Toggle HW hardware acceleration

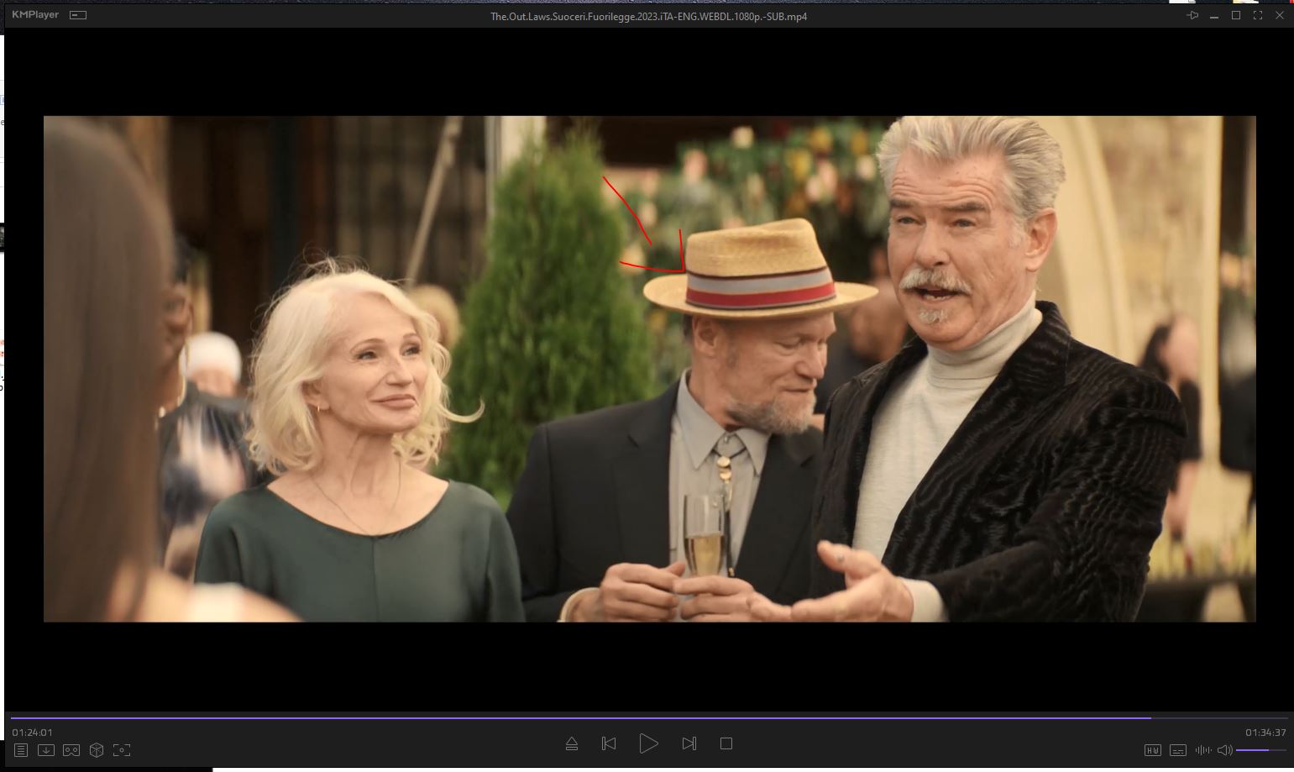[x=1152, y=750]
